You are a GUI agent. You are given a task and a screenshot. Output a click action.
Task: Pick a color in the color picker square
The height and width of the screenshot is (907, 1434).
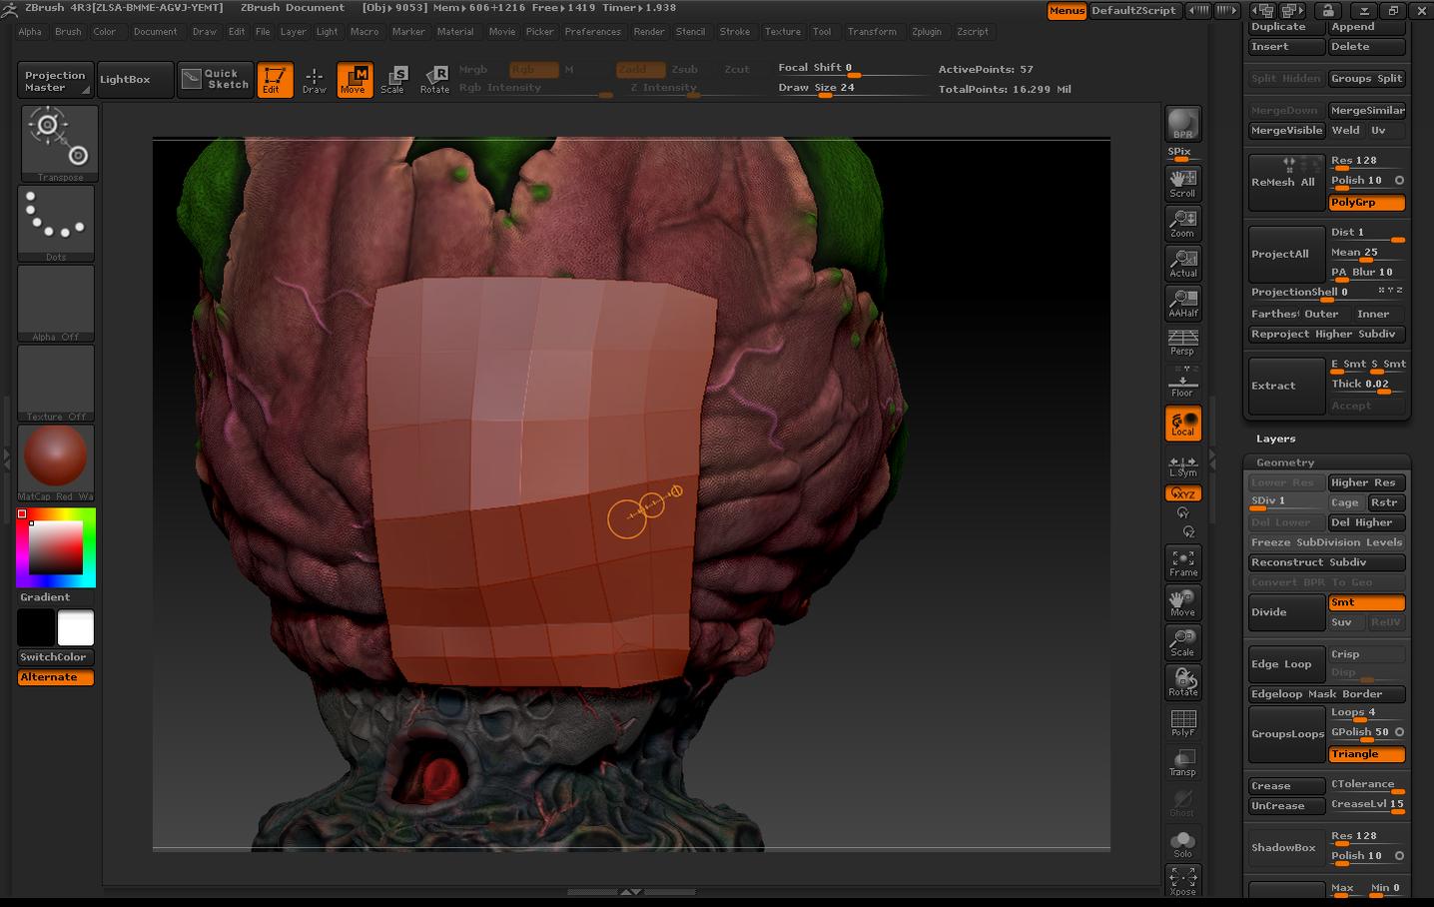click(56, 547)
